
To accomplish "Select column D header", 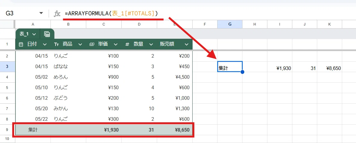I will click(139, 24).
